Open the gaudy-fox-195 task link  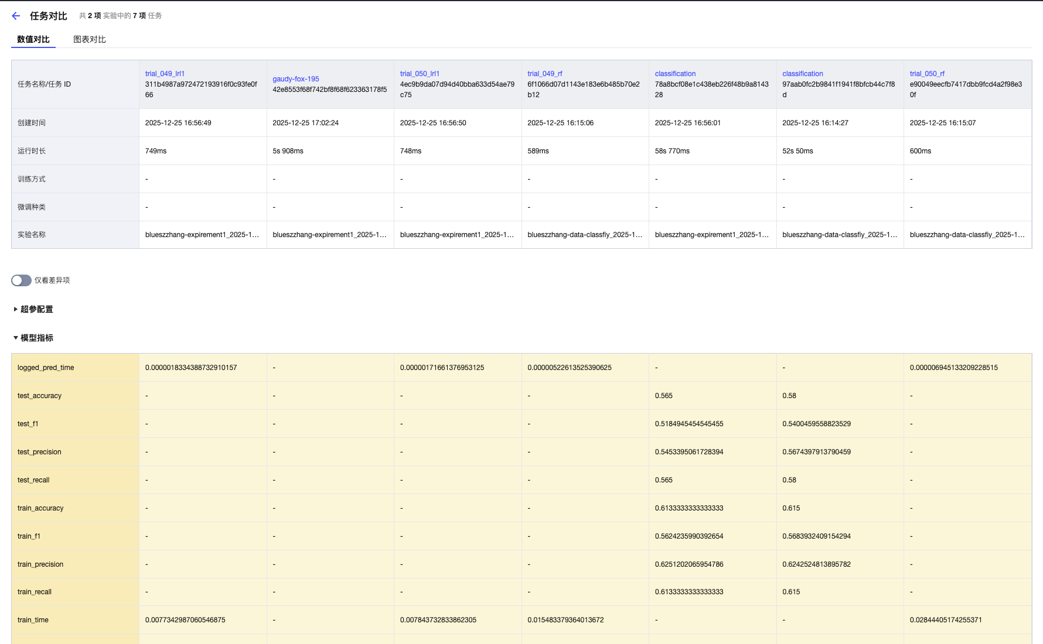point(295,79)
